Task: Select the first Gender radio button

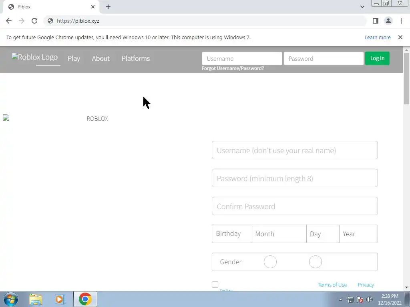Action: click(270, 262)
